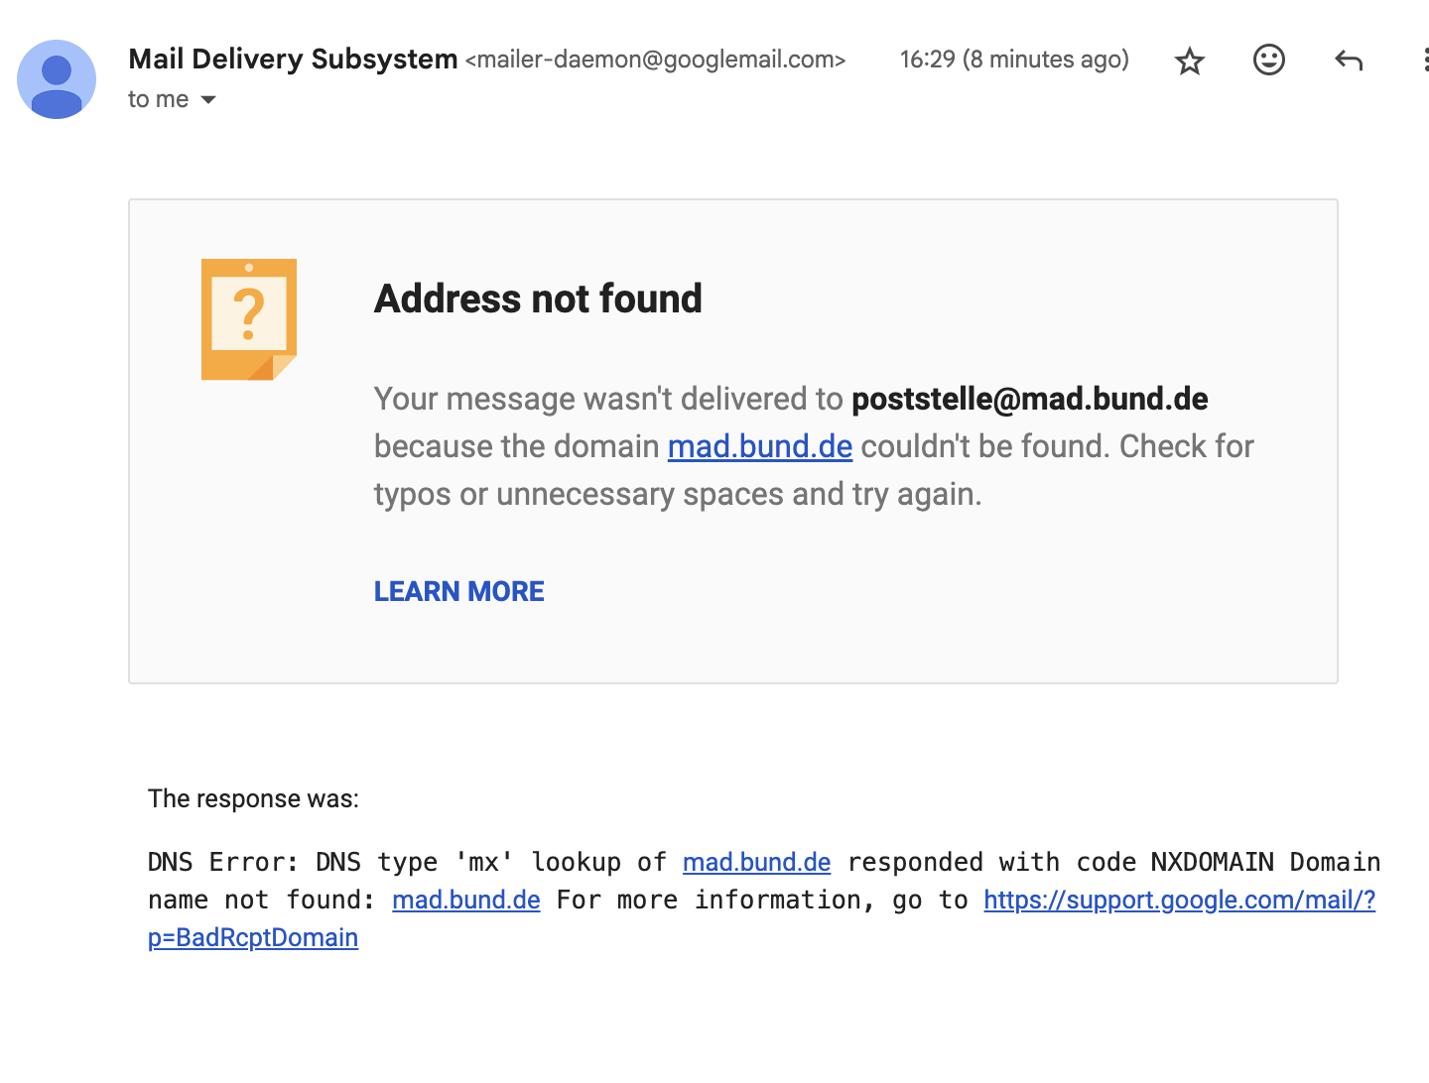The image size is (1429, 1083).
Task: Open mad.bund.de link after "because the domain"
Action: pos(759,446)
